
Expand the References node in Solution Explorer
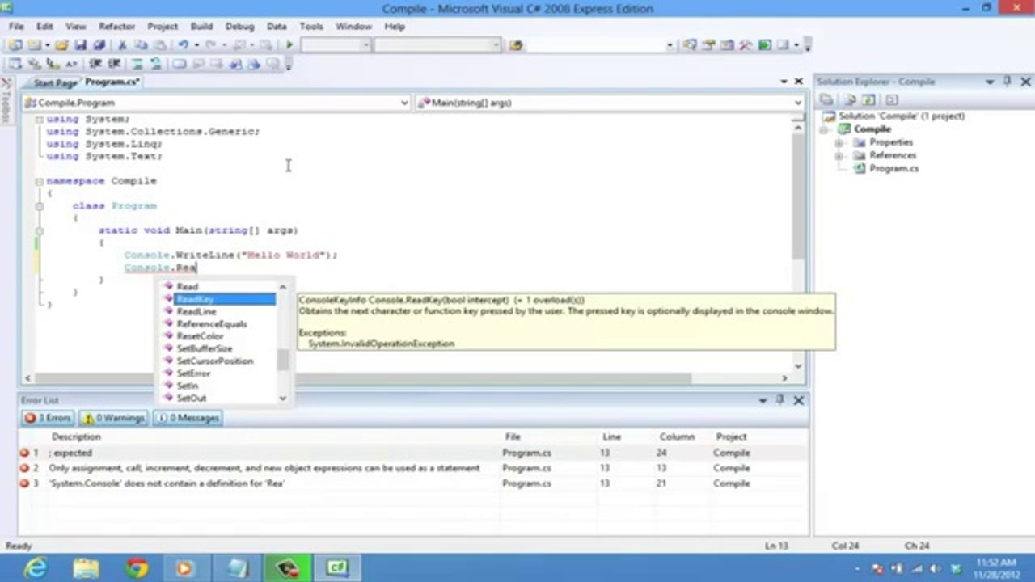(x=839, y=155)
